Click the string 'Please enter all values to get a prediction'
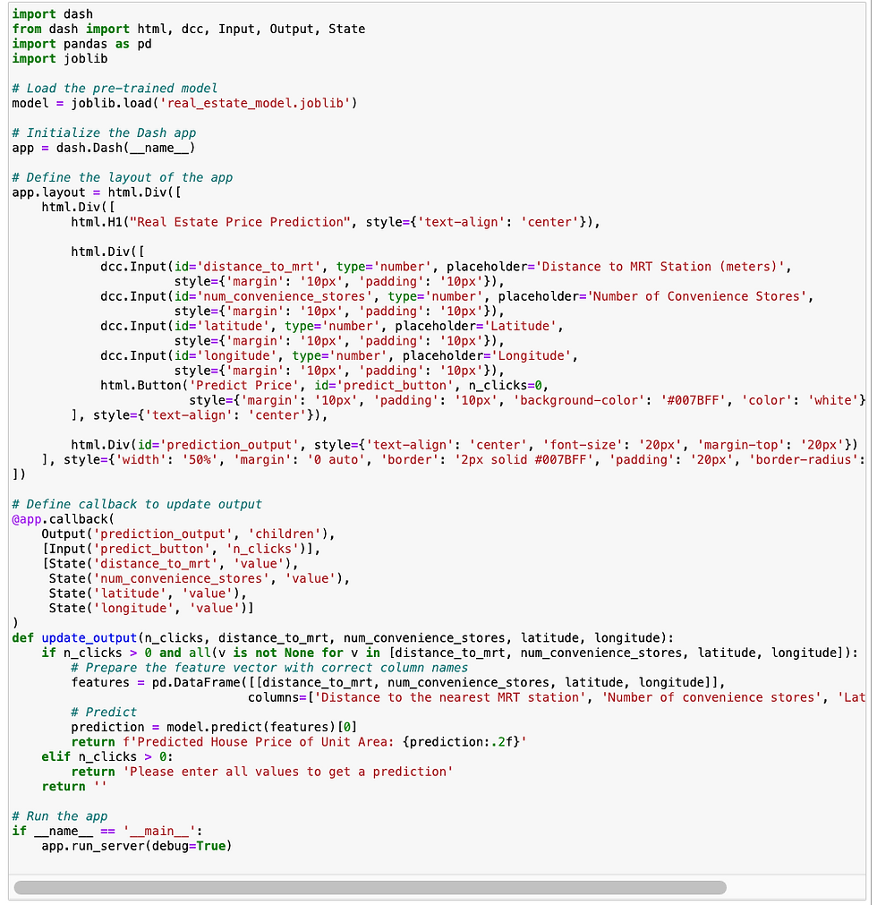Screen dimensions: 877x905 click(288, 772)
